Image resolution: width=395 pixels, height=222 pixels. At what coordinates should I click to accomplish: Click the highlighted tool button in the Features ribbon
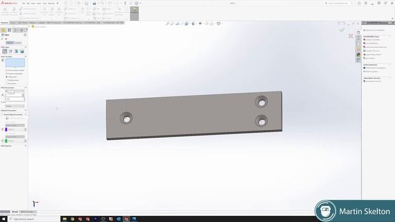click(135, 14)
